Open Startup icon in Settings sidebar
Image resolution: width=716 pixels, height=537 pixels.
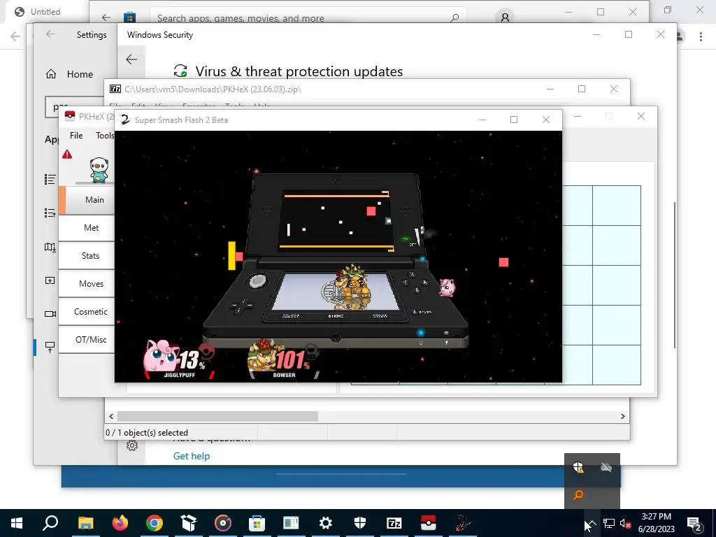coord(50,347)
